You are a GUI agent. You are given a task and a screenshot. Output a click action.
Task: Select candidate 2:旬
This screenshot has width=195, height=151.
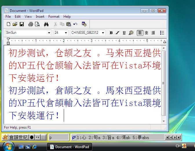[94, 138]
